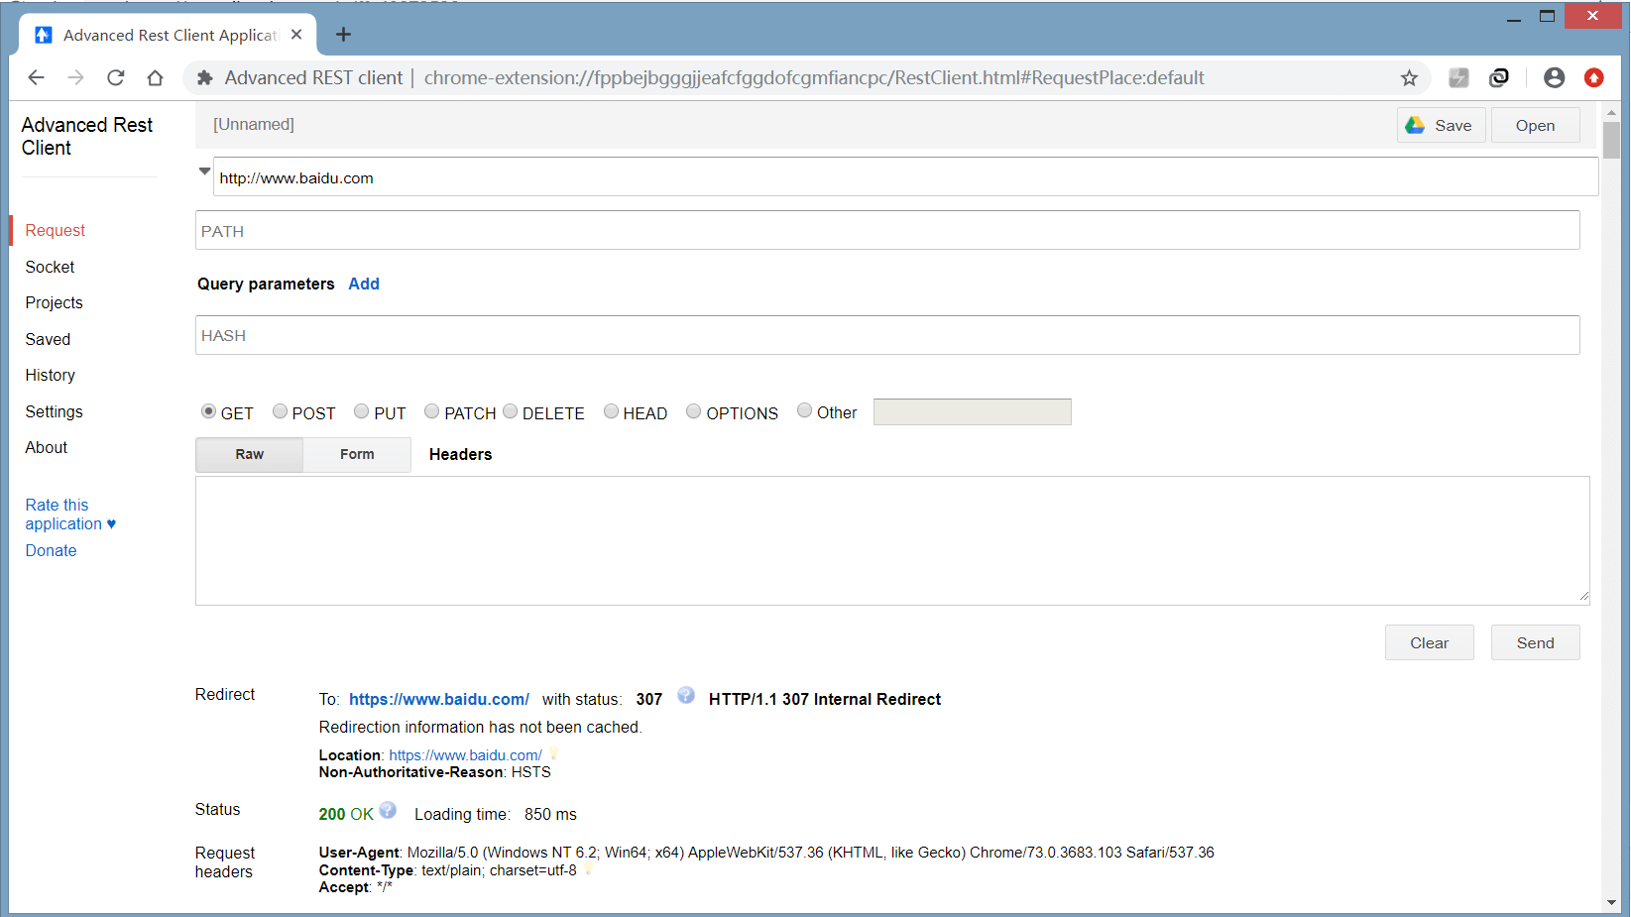Click the vertical scrollbar thumb
Screen dimensions: 1631x917
point(1611,140)
